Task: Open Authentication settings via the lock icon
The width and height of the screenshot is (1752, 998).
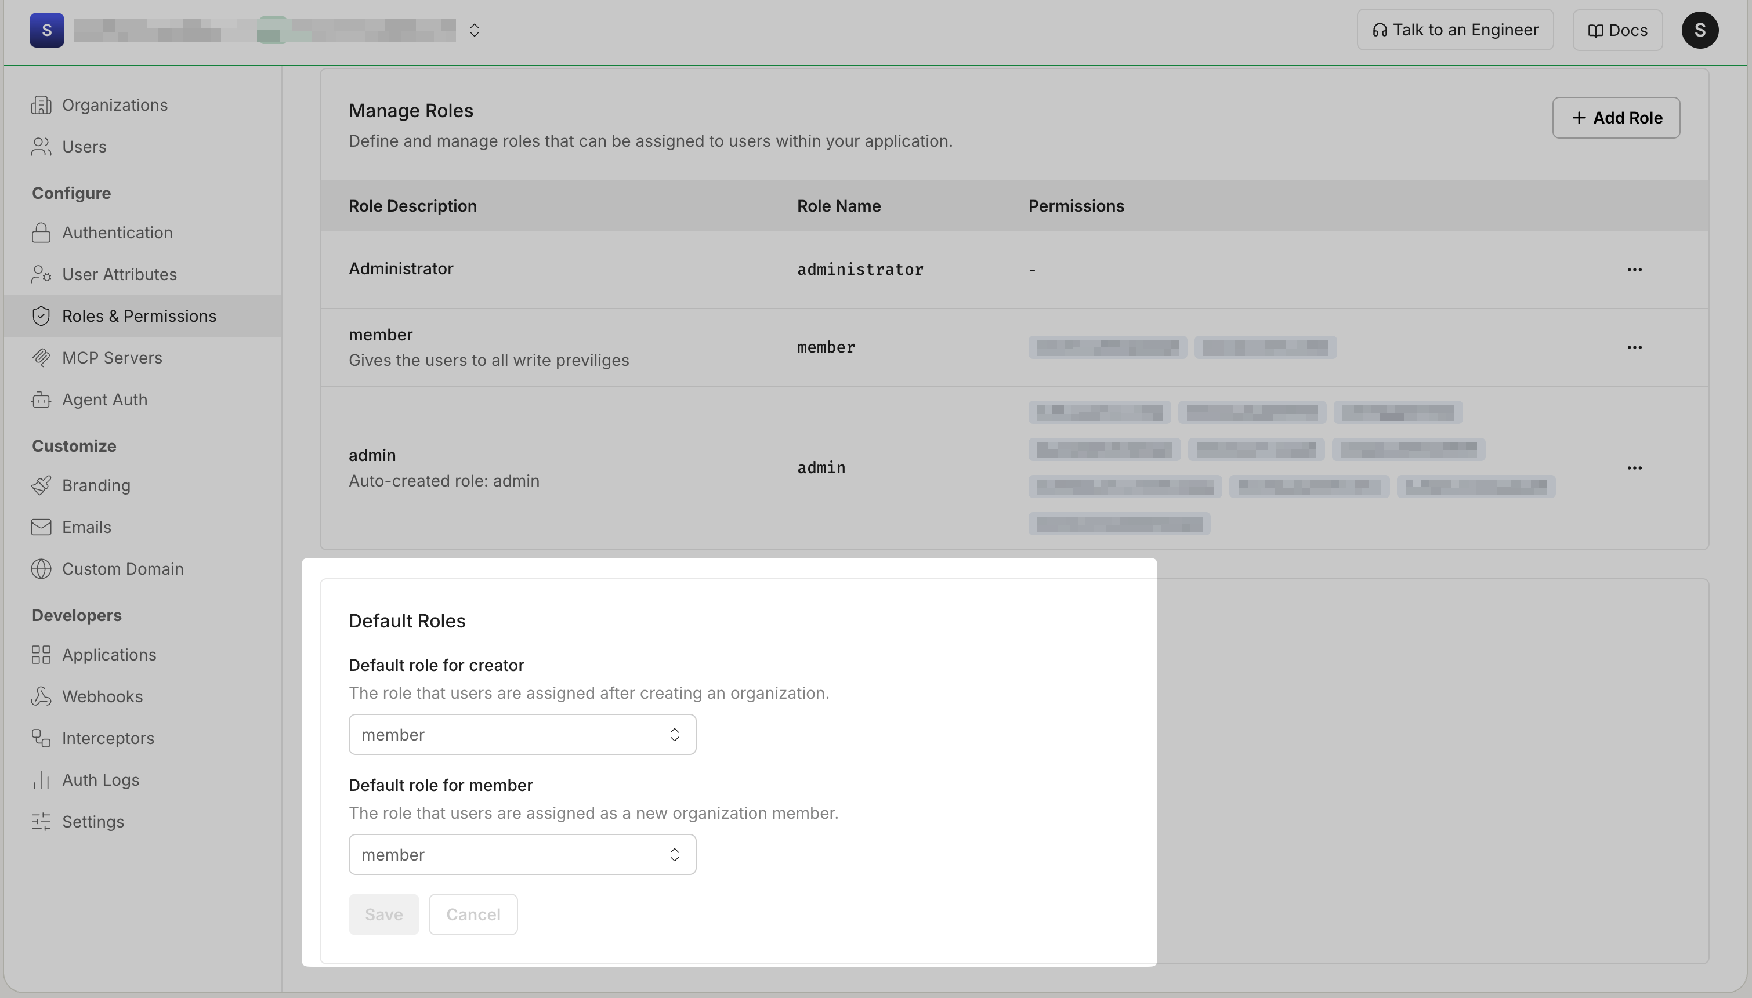Action: 41,233
